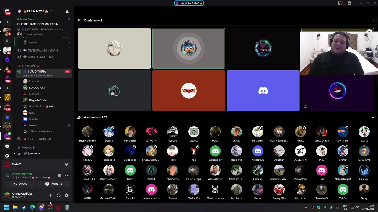Open Steam from the taskbar
This screenshot has width=378, height=212.
(x=24, y=208)
